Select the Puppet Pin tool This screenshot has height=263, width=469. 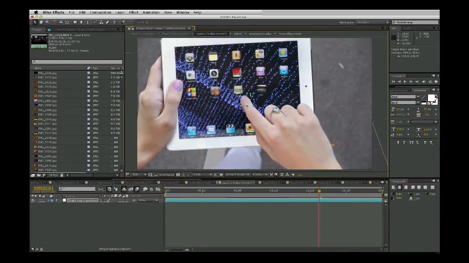click(123, 22)
